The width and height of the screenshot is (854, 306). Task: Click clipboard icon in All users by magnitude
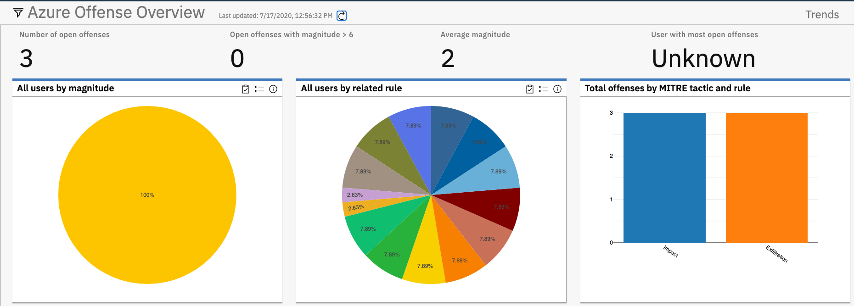246,89
